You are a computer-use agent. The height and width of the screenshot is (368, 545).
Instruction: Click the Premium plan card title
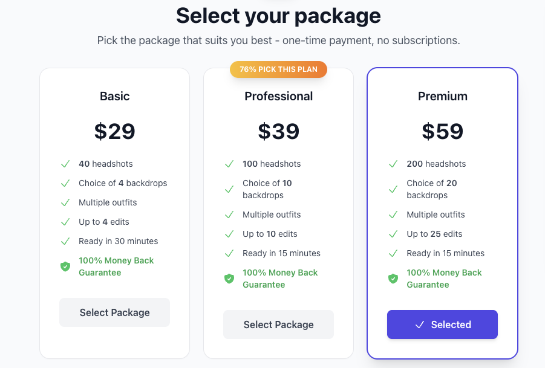[442, 96]
